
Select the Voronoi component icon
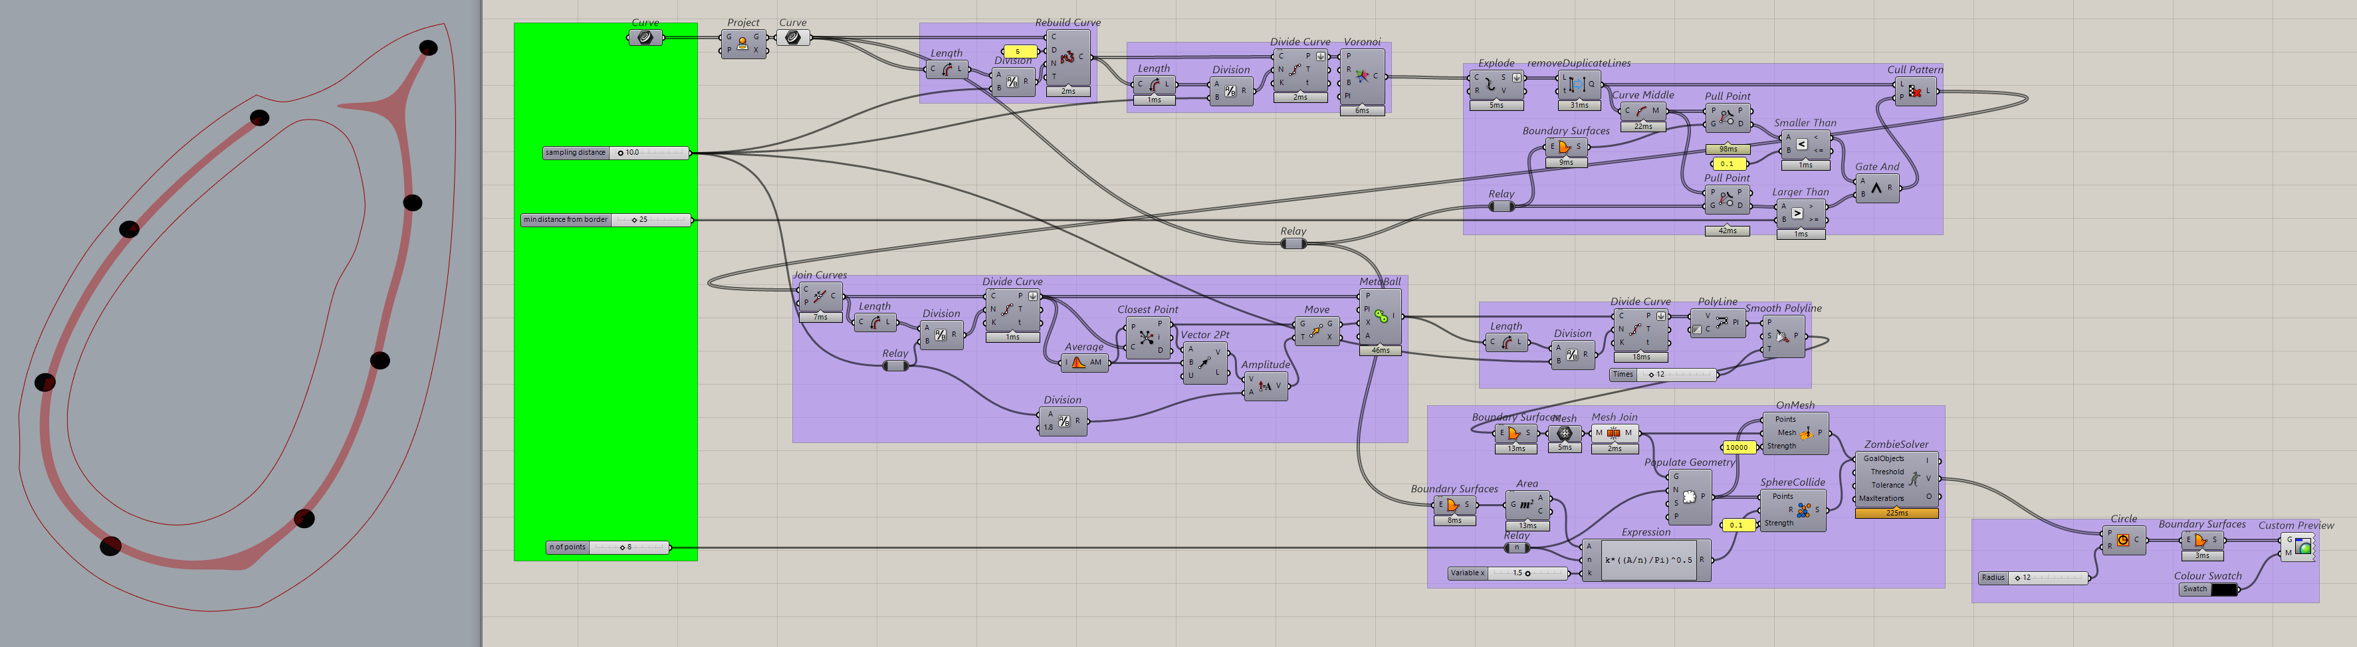[1363, 76]
